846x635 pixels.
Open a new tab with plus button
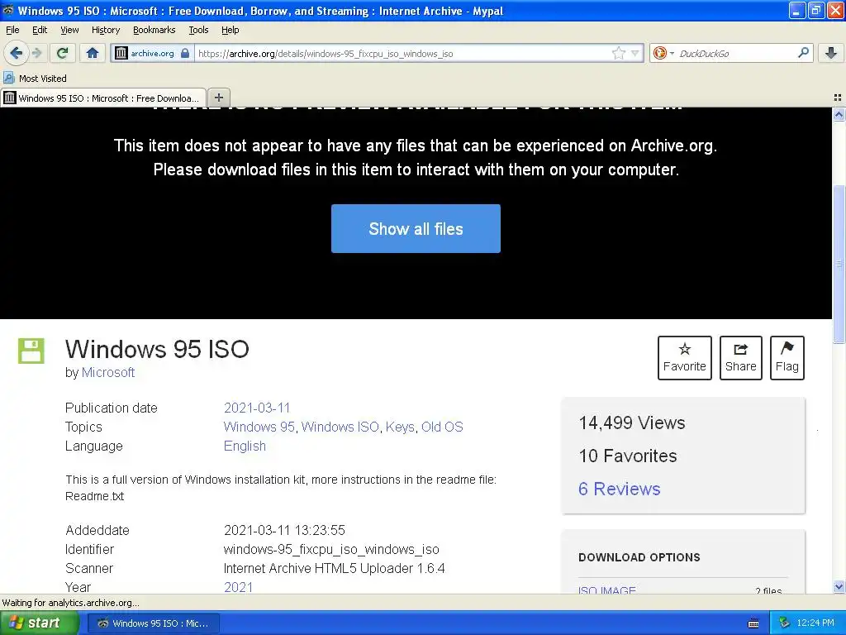pos(218,98)
